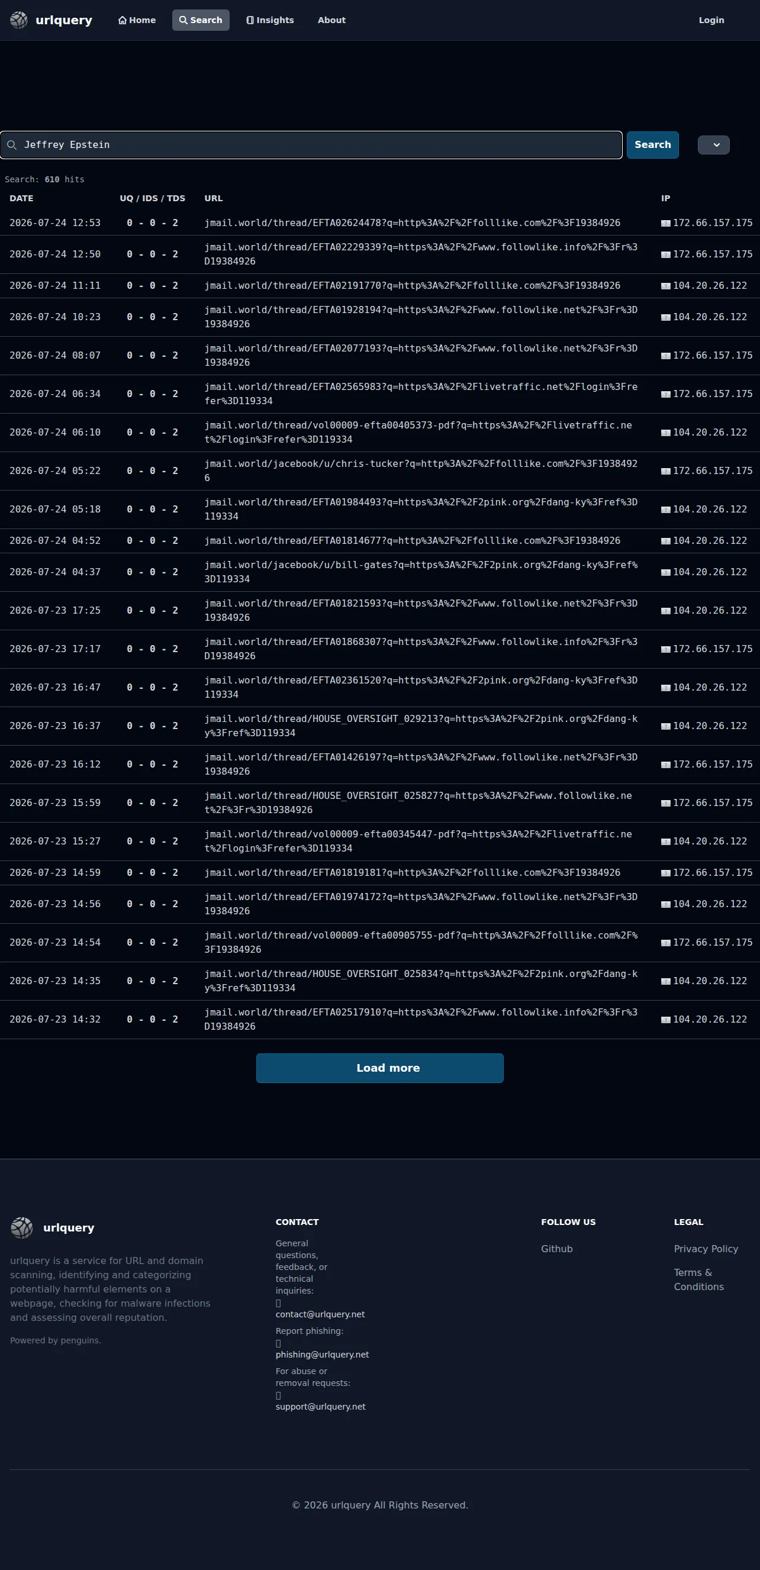
Task: Click the flag icon on the 2026-07-23 14:32 row
Action: click(x=665, y=1020)
